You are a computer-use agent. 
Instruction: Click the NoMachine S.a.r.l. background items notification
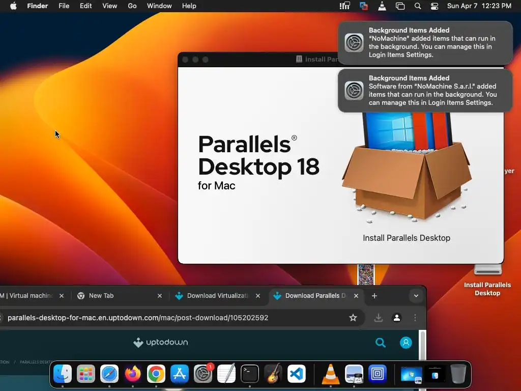pos(425,91)
